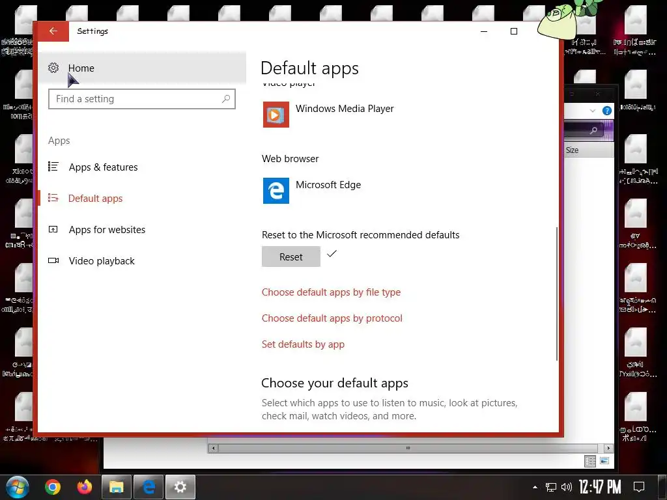Screen dimensions: 667x500
Task: Change web browser from Microsoft Edge
Action: (328, 185)
